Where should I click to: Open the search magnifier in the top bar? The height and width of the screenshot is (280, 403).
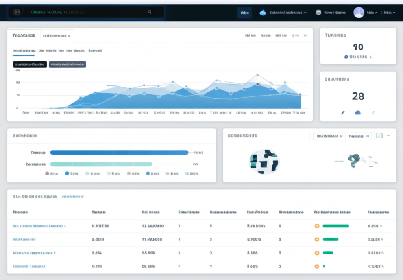point(150,12)
